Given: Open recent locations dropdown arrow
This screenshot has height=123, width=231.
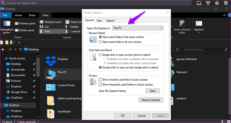Looking at the screenshot, I should pyautogui.click(x=16, y=49).
